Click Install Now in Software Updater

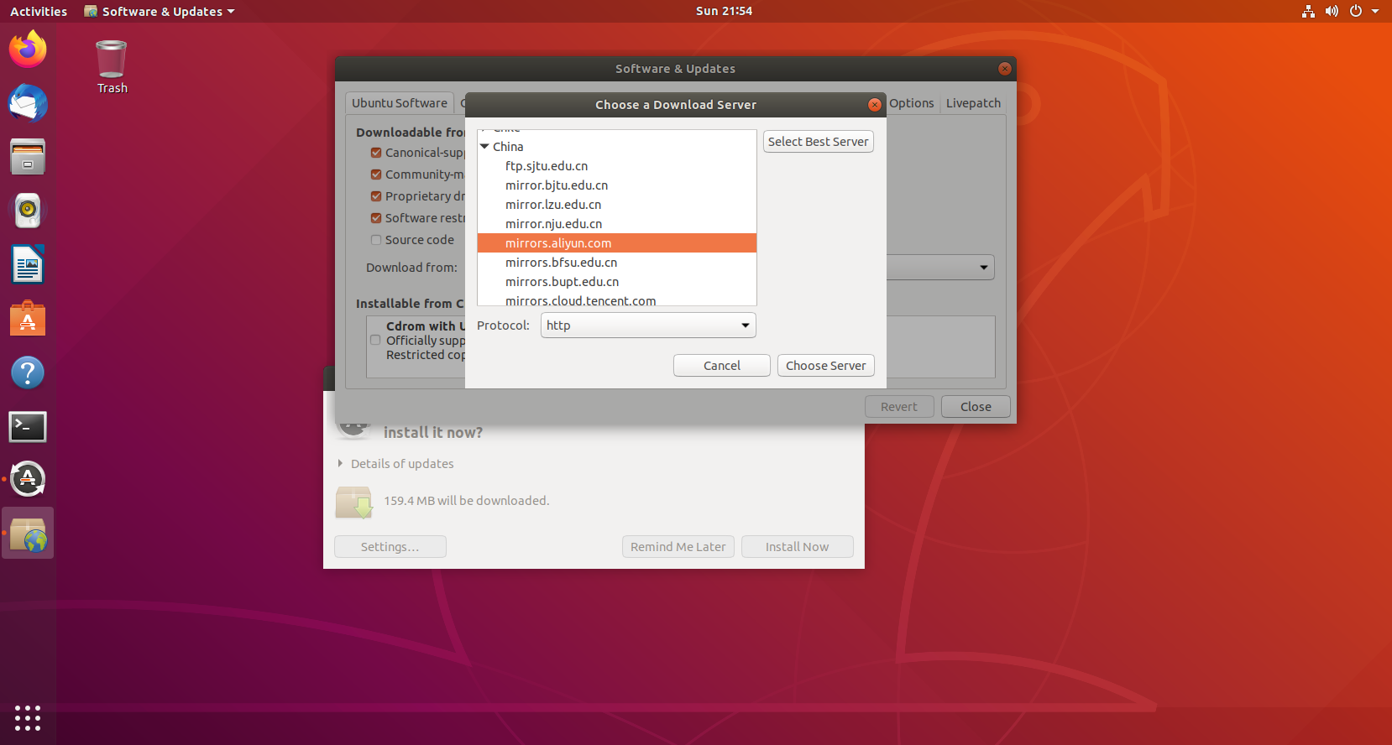(797, 547)
